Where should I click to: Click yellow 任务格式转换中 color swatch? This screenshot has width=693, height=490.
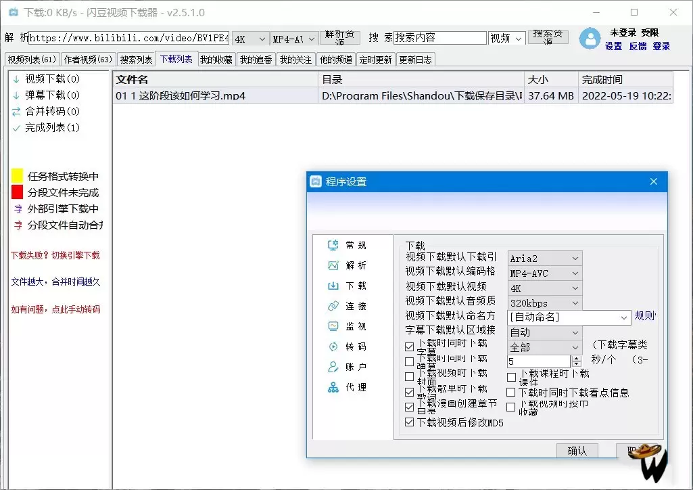(17, 176)
